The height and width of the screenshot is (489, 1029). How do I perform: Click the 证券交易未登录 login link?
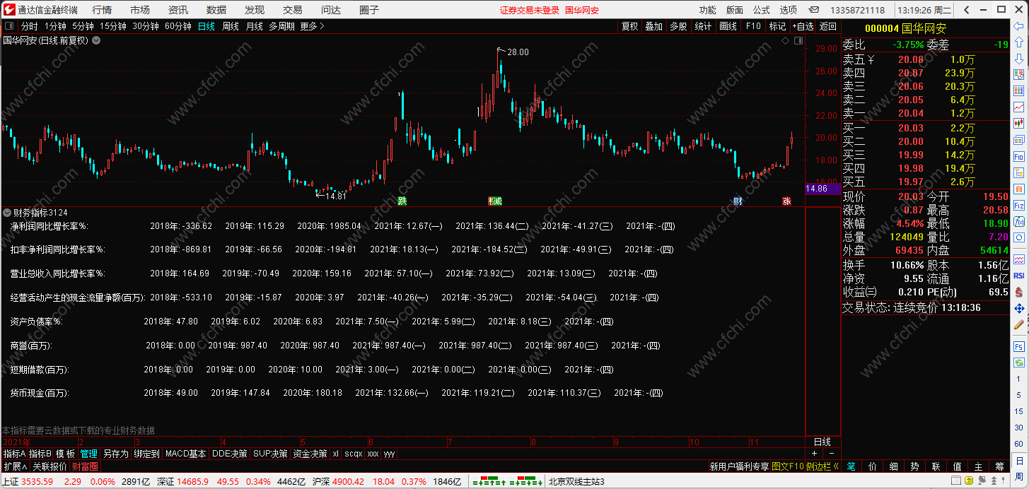click(529, 10)
